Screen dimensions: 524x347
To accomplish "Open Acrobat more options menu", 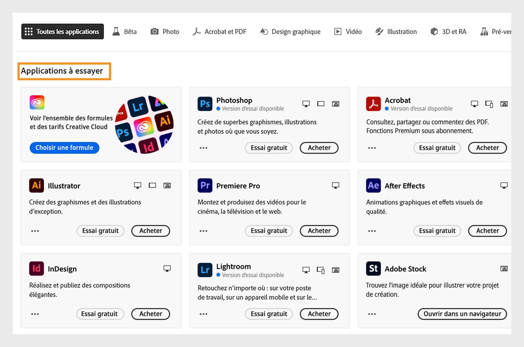I will (372, 148).
